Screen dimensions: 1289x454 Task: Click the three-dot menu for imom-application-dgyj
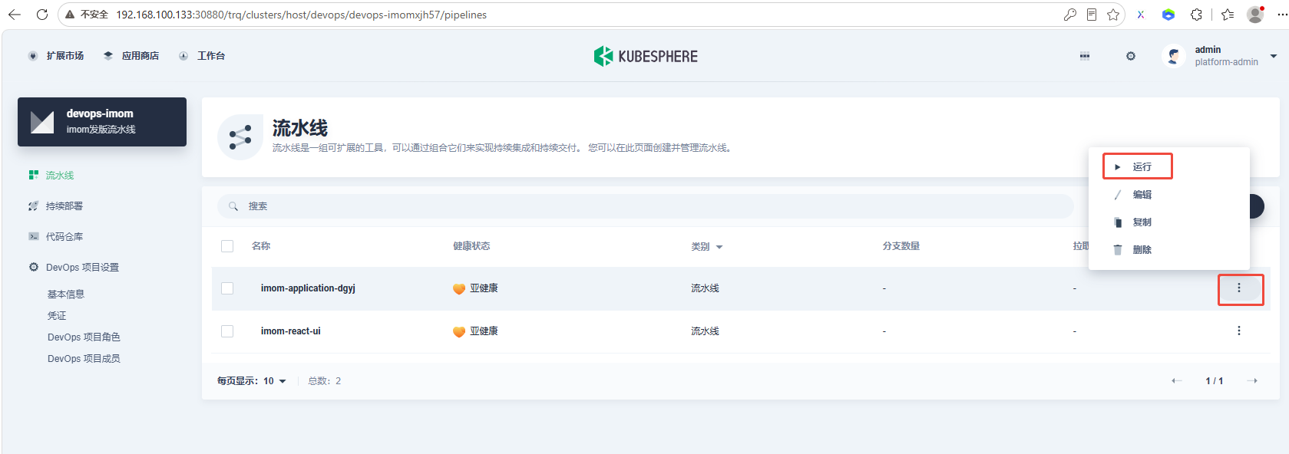pyautogui.click(x=1239, y=288)
